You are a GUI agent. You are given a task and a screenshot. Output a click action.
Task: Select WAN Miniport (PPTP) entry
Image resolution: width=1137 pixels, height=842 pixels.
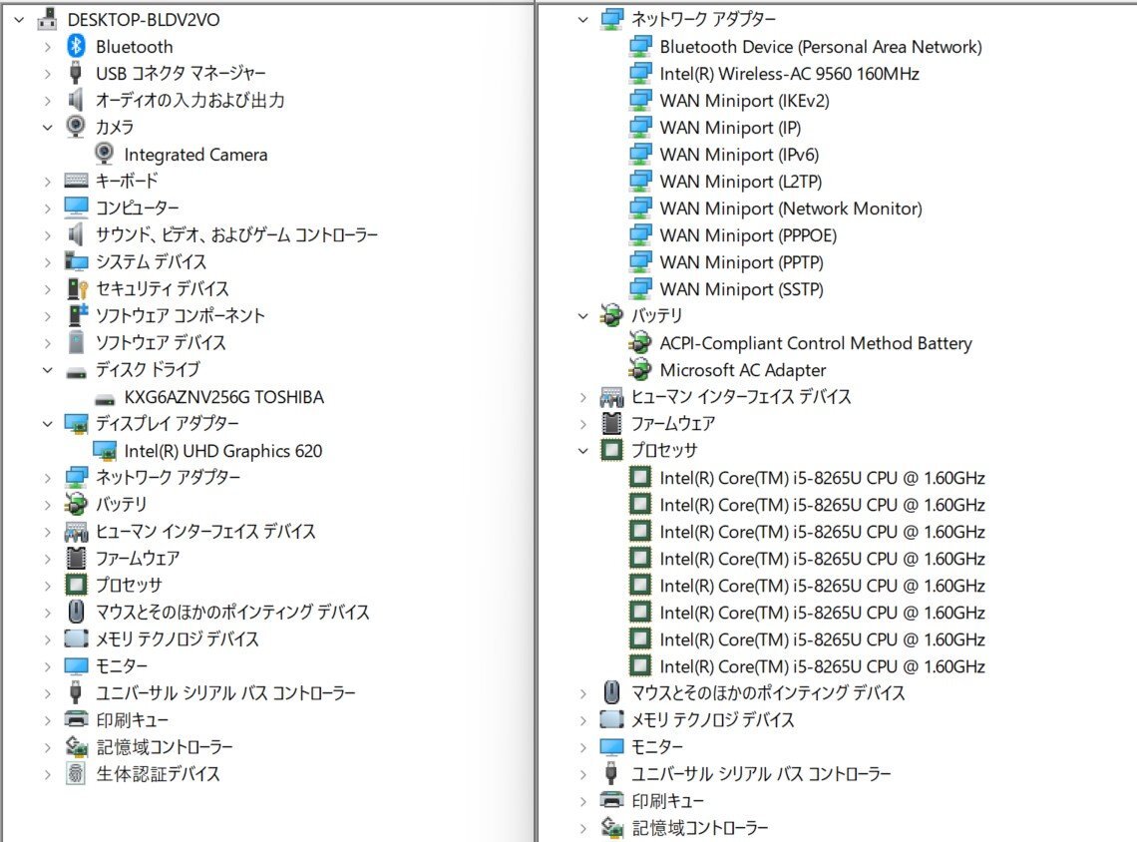pos(741,261)
